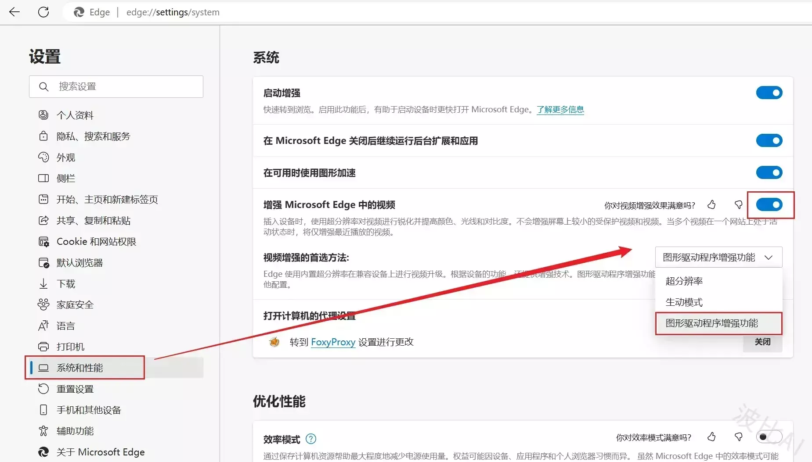Click the 打印机 printer icon
This screenshot has height=462, width=812.
click(x=43, y=347)
